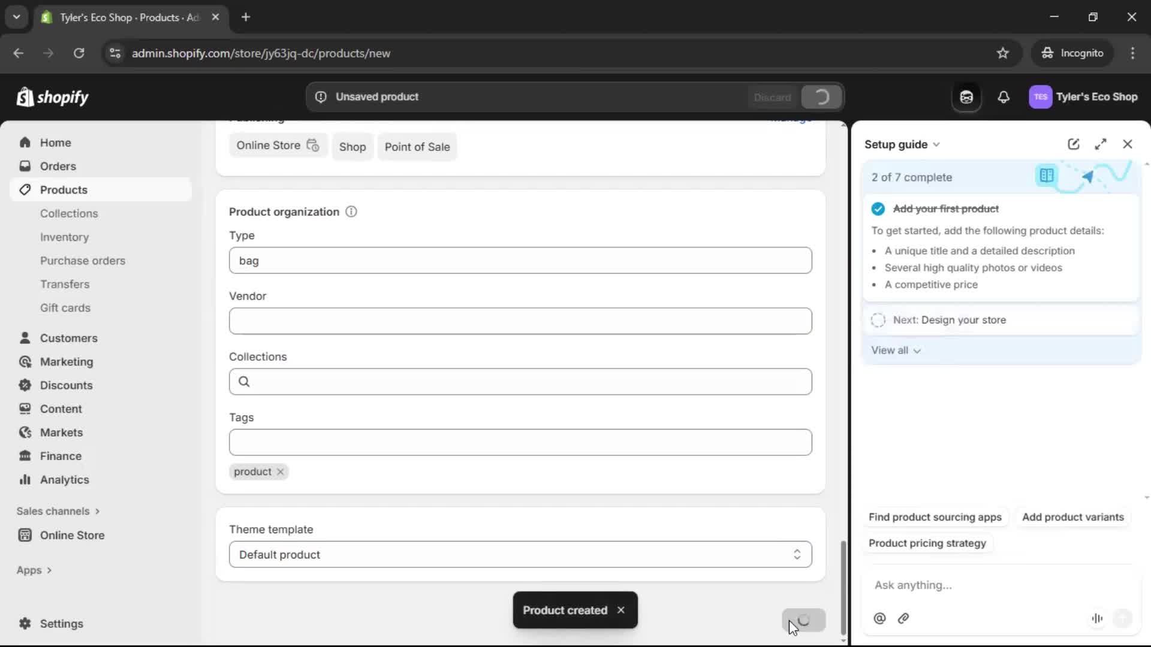Open the Orders section
The image size is (1151, 647).
(58, 166)
